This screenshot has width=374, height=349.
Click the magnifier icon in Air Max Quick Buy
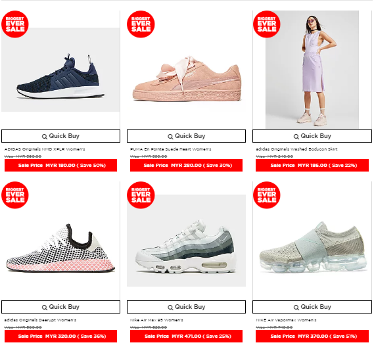coord(170,308)
